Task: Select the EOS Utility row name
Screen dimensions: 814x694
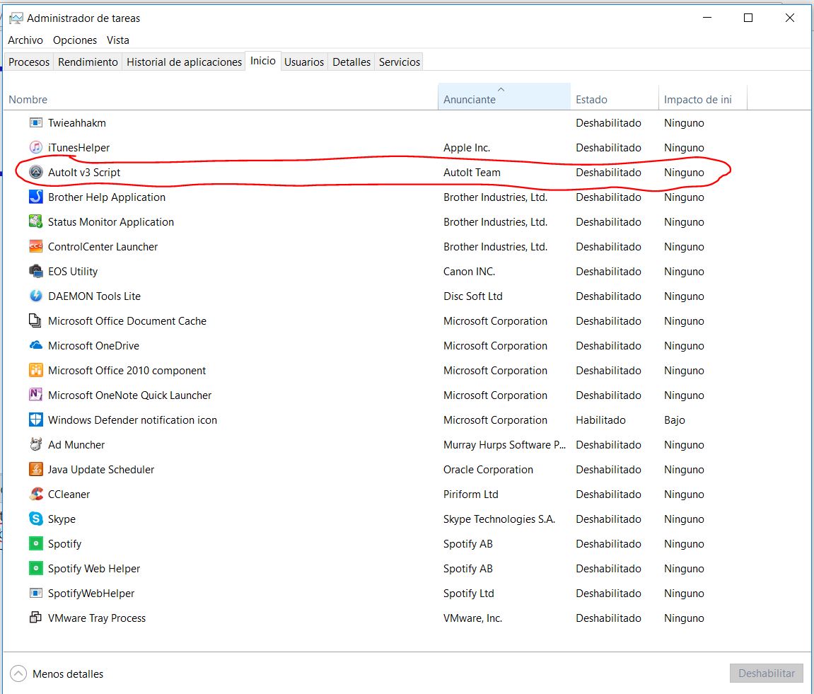Action: click(x=73, y=271)
